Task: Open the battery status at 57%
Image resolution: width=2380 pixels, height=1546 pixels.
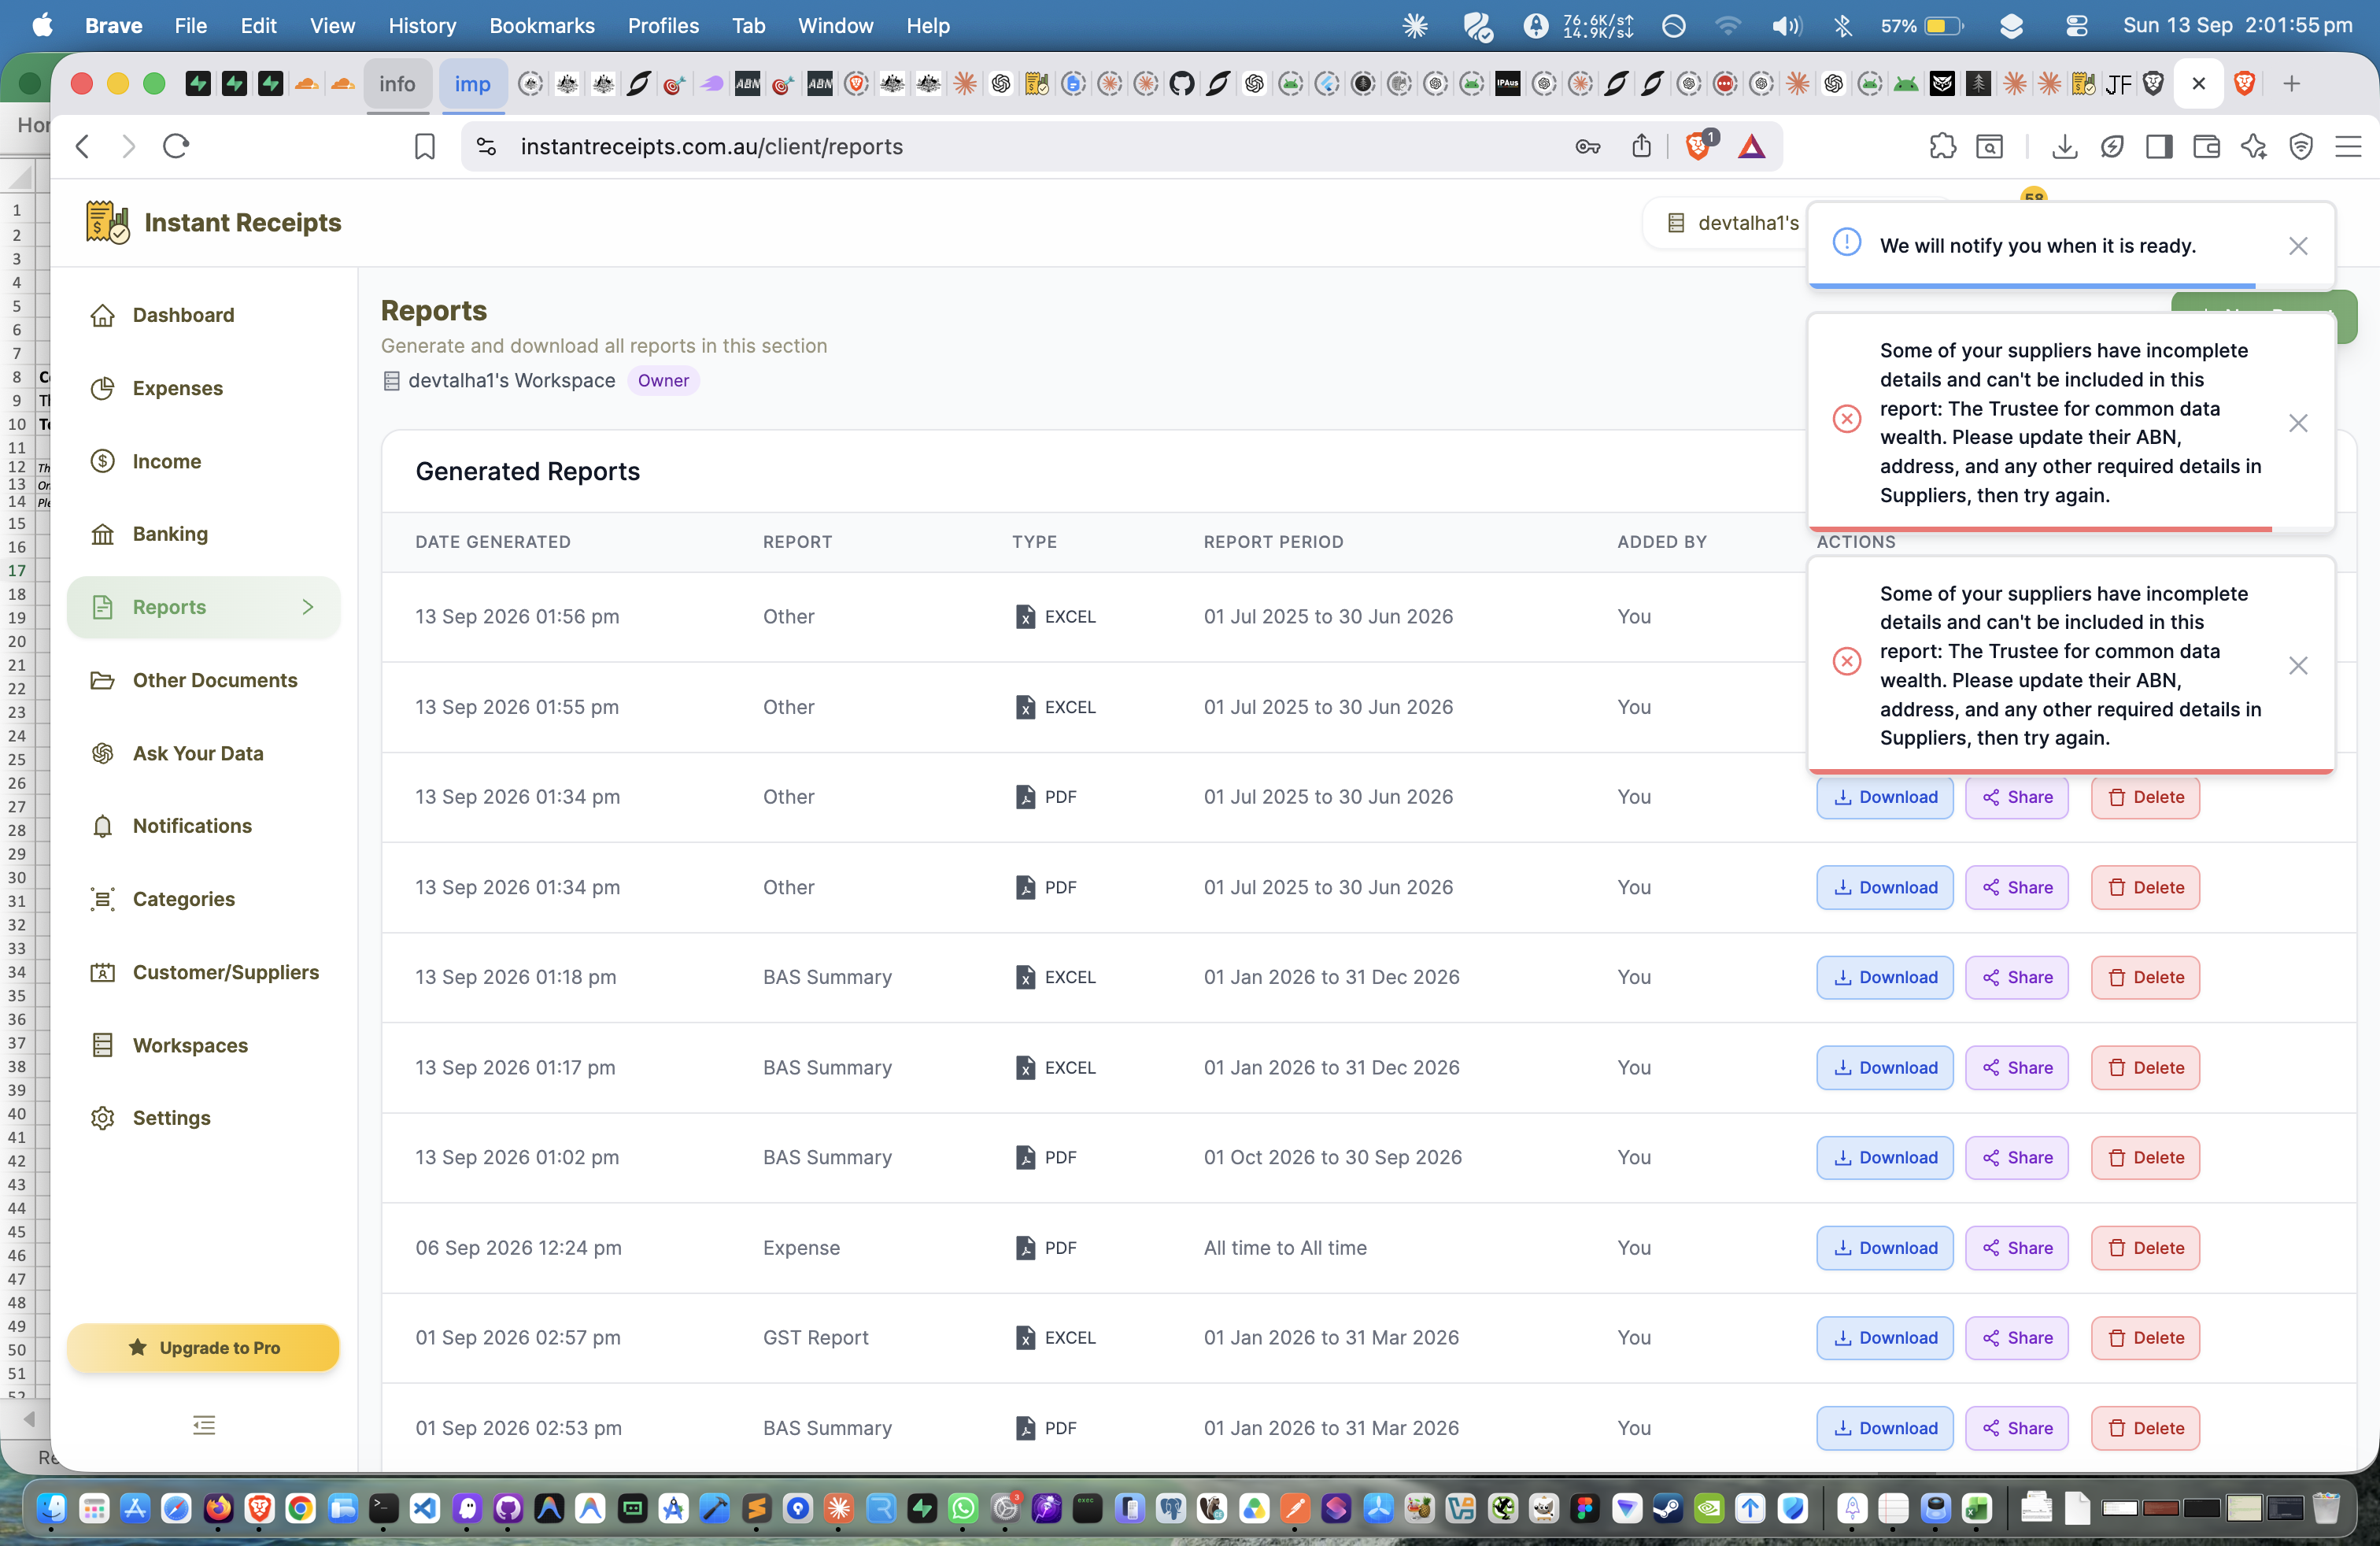Action: point(1922,26)
